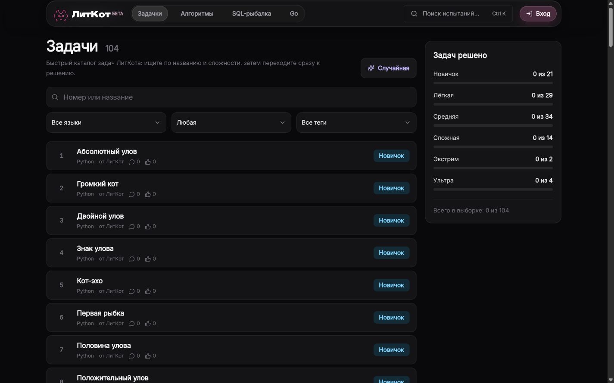Image resolution: width=614 pixels, height=383 pixels.
Task: Expand the Любая difficulty dropdown
Action: click(x=231, y=123)
